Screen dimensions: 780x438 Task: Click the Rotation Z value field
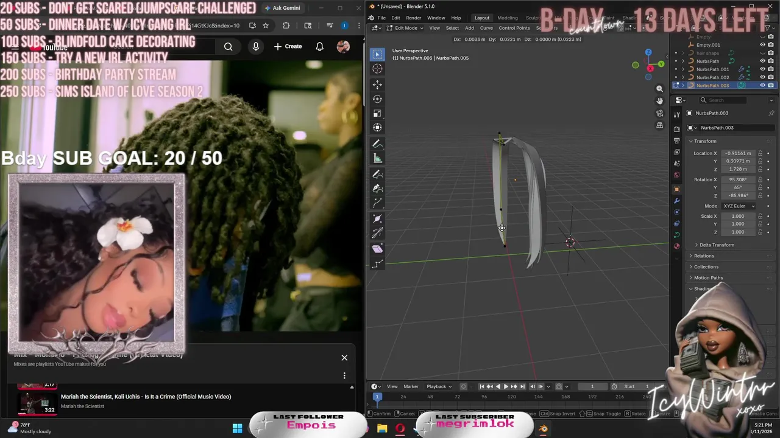[x=737, y=195]
